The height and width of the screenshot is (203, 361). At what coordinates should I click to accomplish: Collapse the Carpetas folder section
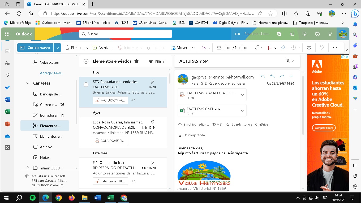click(x=28, y=83)
